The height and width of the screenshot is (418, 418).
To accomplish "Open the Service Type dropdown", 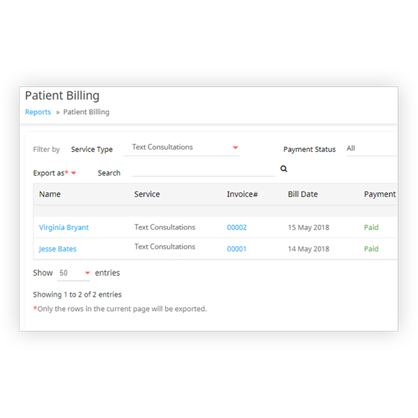I will point(185,148).
